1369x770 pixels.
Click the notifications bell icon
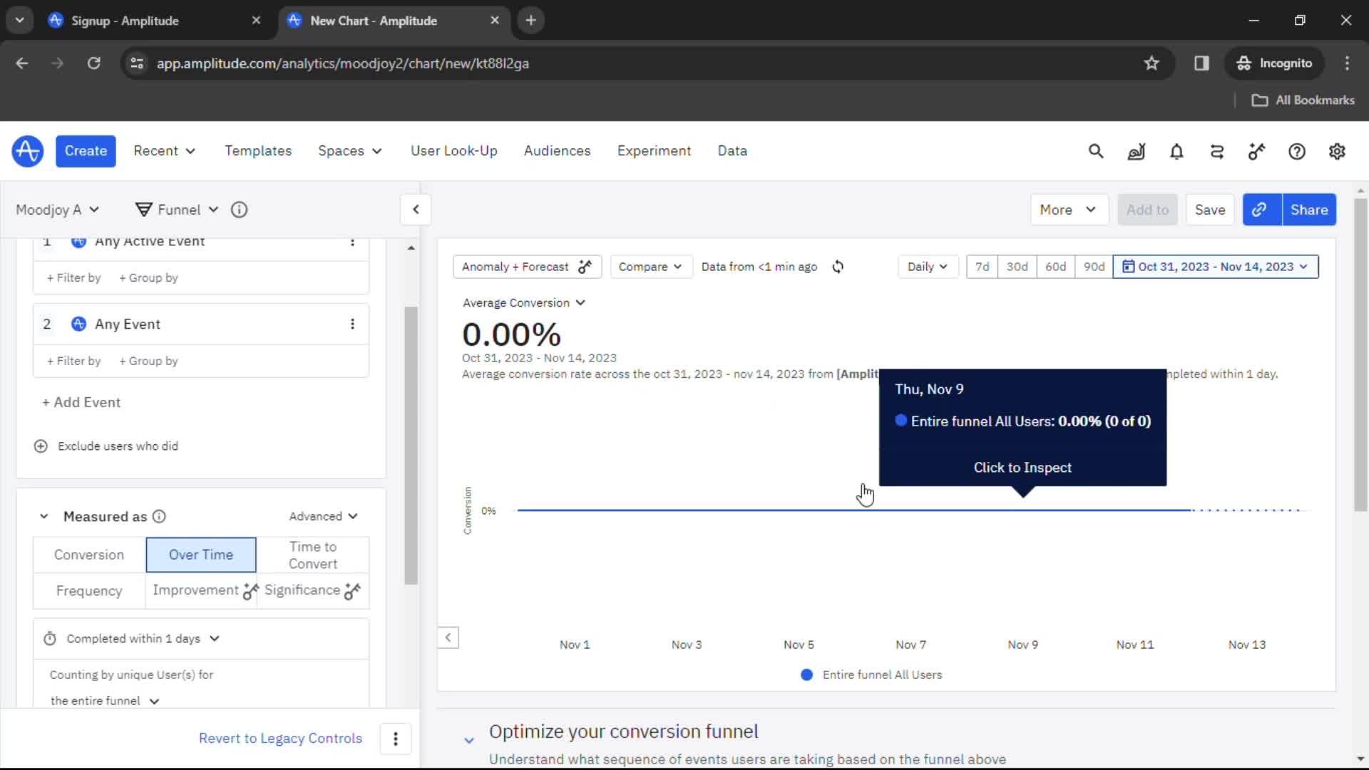tap(1176, 151)
